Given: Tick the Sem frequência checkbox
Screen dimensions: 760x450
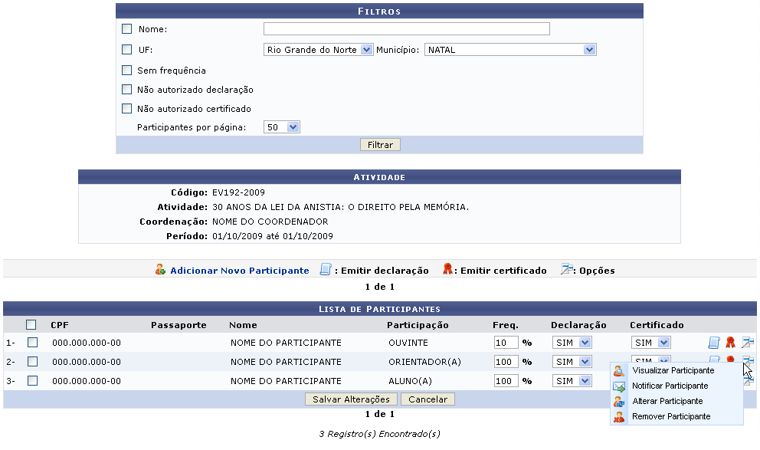Looking at the screenshot, I should [x=127, y=71].
